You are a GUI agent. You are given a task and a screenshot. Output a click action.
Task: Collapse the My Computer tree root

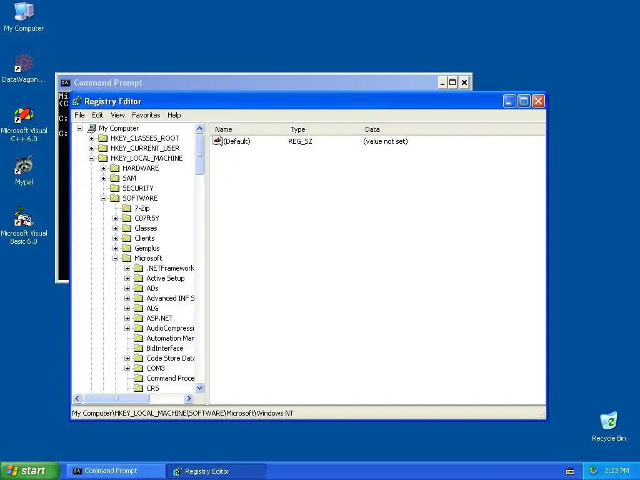tap(80, 128)
